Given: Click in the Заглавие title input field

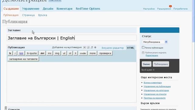Looking at the screenshot, I should (72, 38).
